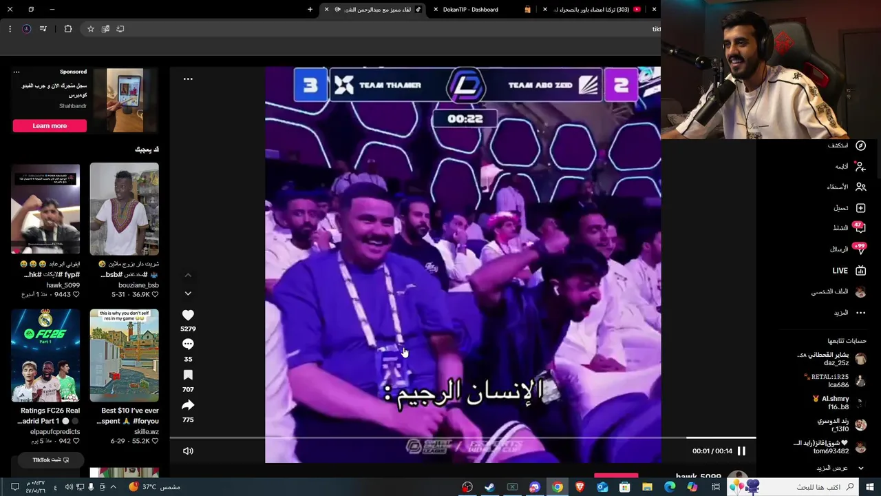Open the Activity (النشاط) notifications icon
The image size is (881, 496).
(859, 228)
